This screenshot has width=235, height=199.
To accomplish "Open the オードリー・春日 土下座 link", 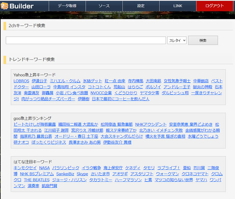I will pos(76,137).
